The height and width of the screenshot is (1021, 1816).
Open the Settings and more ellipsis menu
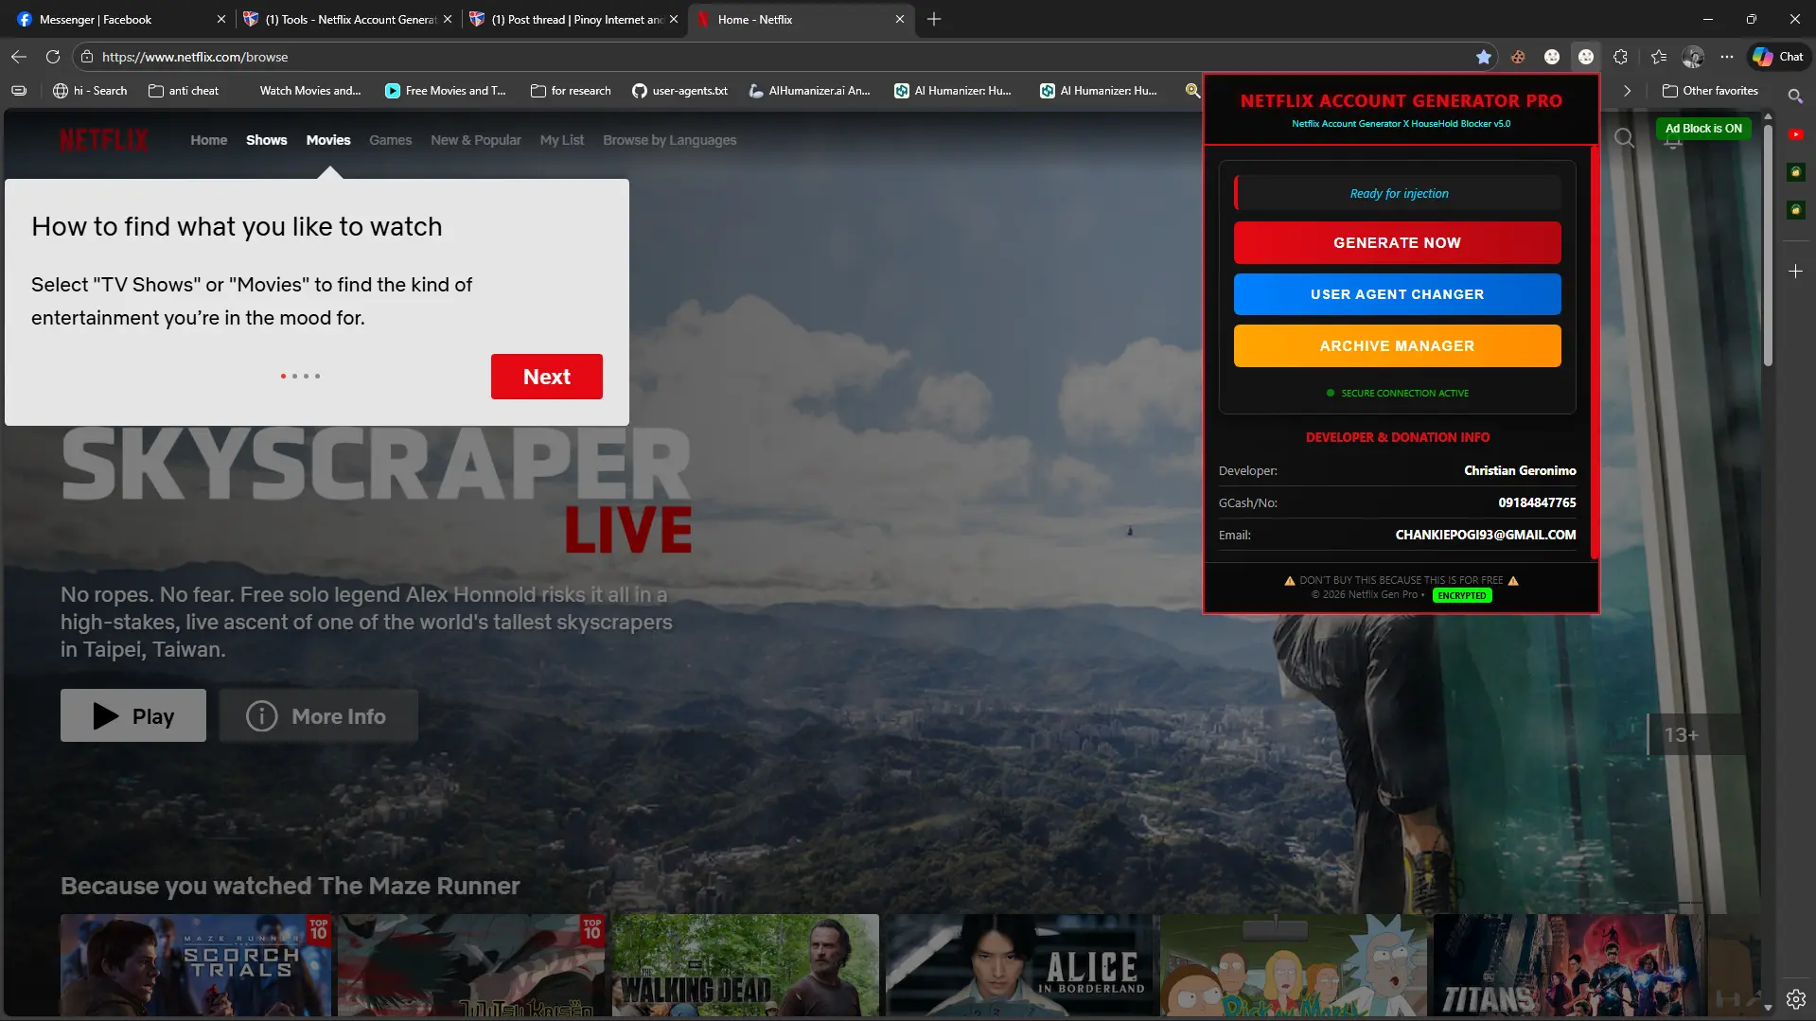(1727, 57)
